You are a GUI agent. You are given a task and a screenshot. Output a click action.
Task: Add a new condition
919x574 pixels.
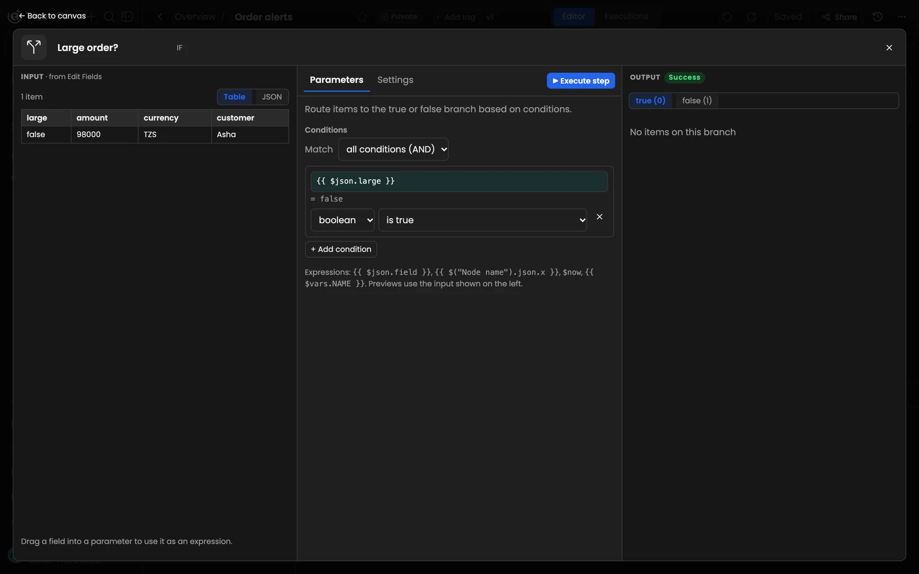pyautogui.click(x=341, y=249)
